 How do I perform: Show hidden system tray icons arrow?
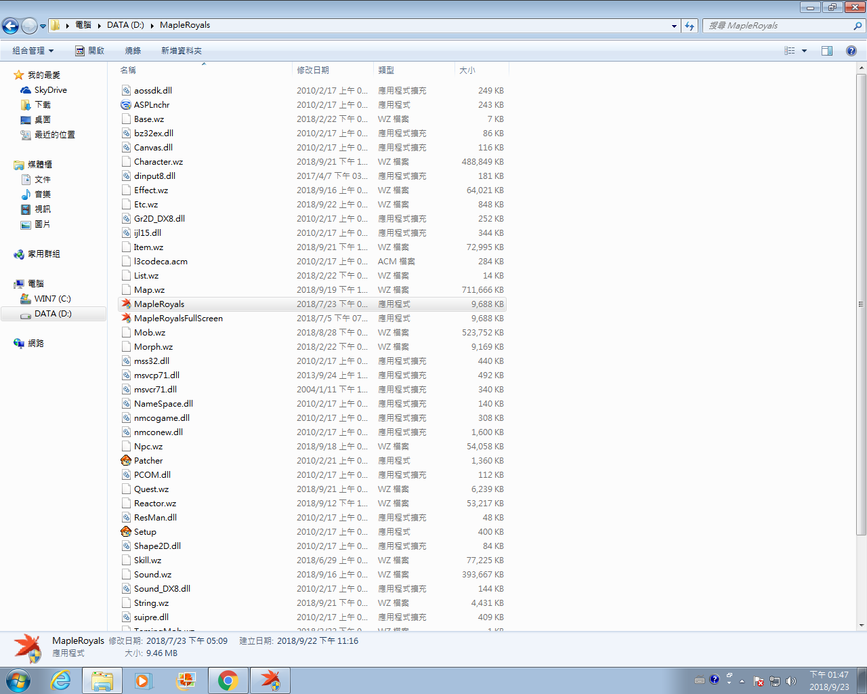[742, 681]
